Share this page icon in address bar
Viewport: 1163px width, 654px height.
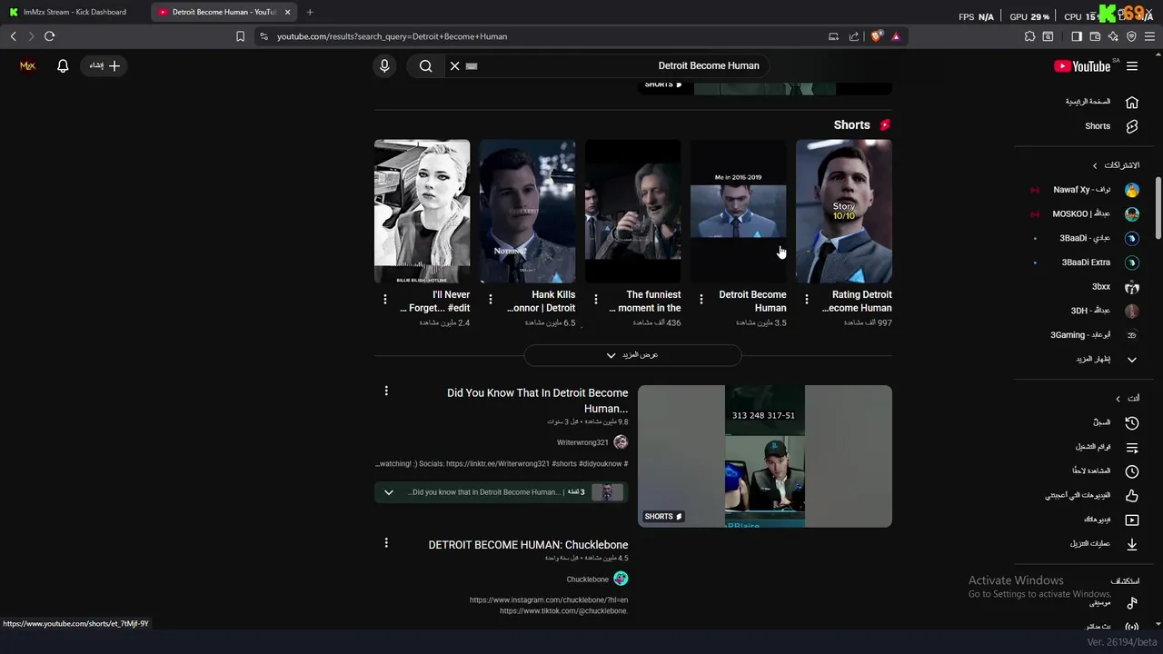pyautogui.click(x=854, y=36)
